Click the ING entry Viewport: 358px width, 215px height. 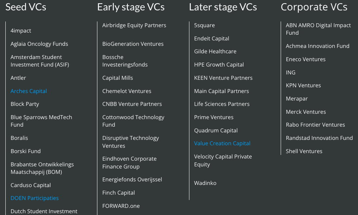pyautogui.click(x=291, y=72)
